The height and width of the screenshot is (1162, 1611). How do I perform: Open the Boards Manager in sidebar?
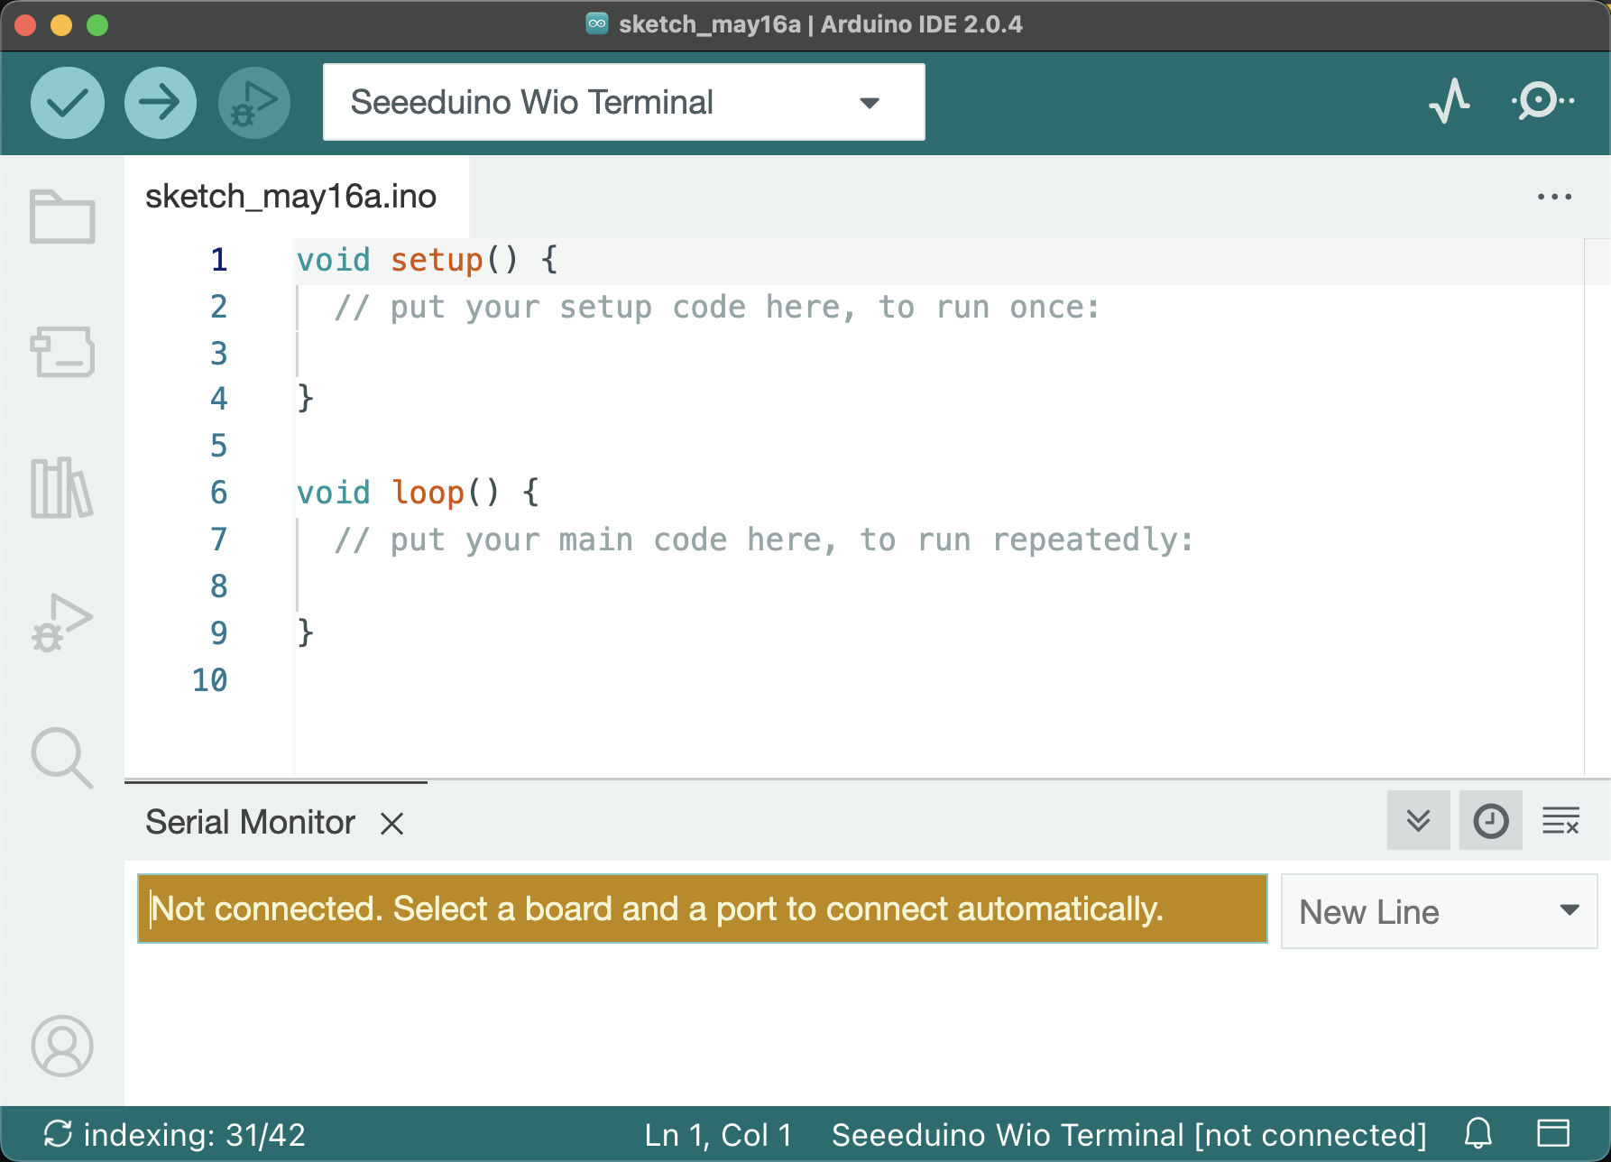pos(62,351)
